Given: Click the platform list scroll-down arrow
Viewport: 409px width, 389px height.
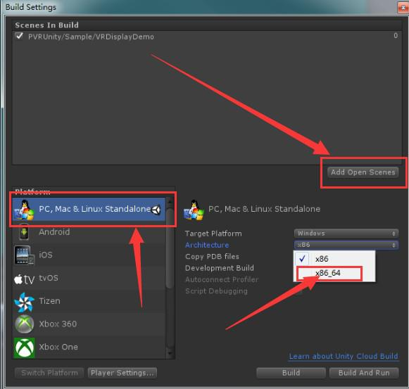Looking at the screenshot, I should click(170, 353).
